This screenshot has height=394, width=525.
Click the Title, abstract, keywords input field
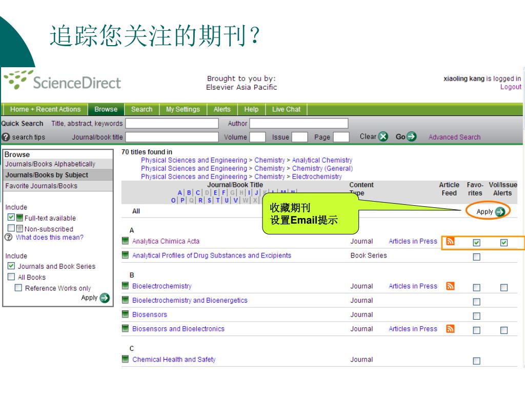tap(172, 124)
